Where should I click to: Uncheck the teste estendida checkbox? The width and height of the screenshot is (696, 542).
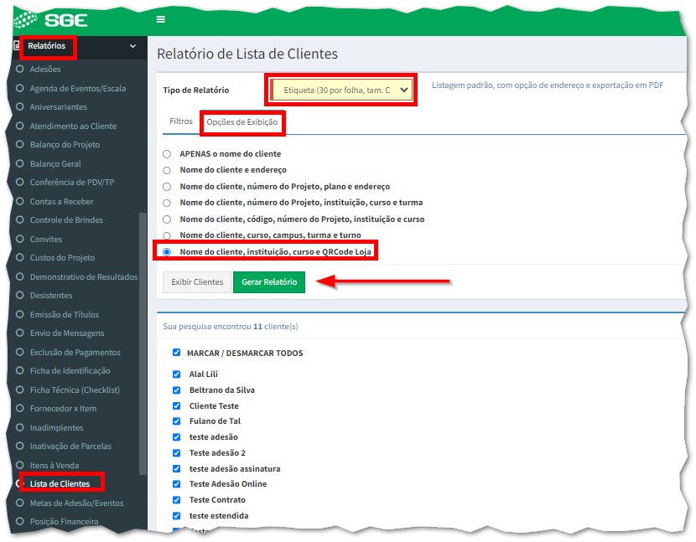(177, 516)
